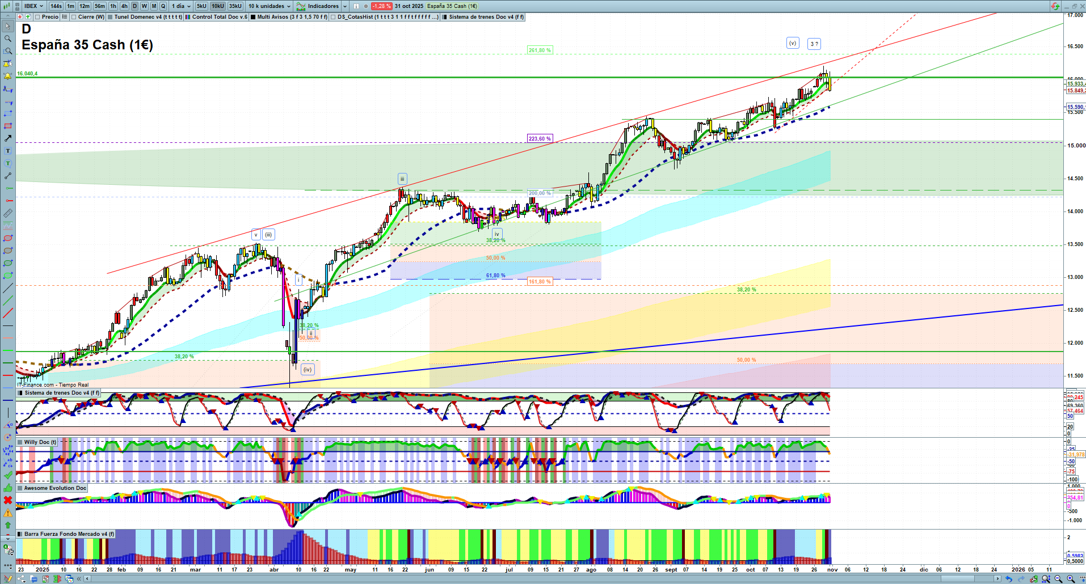Screen dimensions: 1086x584
Task: Click the Q quarterly timeframe button
Action: tap(163, 6)
